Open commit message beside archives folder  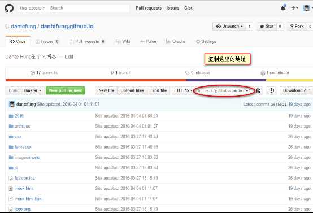(127, 126)
